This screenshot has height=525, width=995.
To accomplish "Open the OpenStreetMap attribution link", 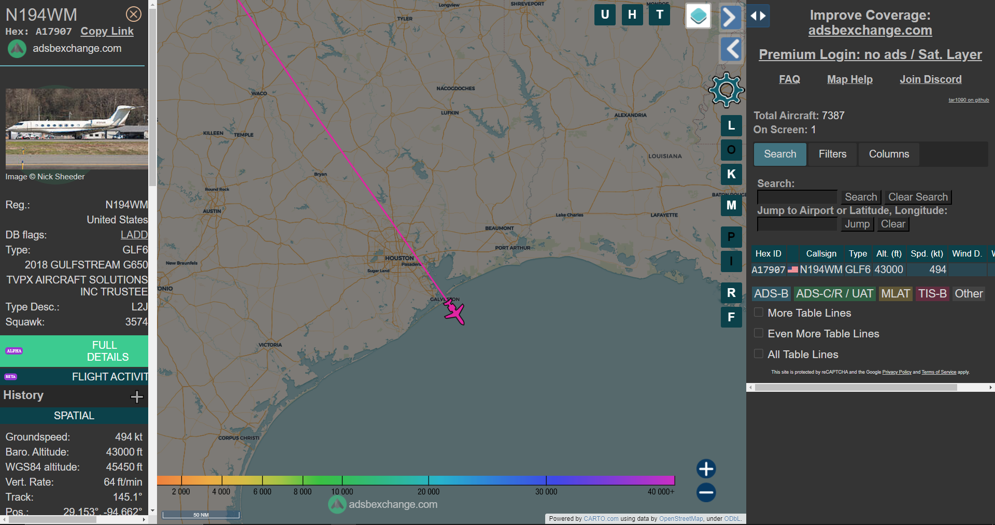I will 681,518.
